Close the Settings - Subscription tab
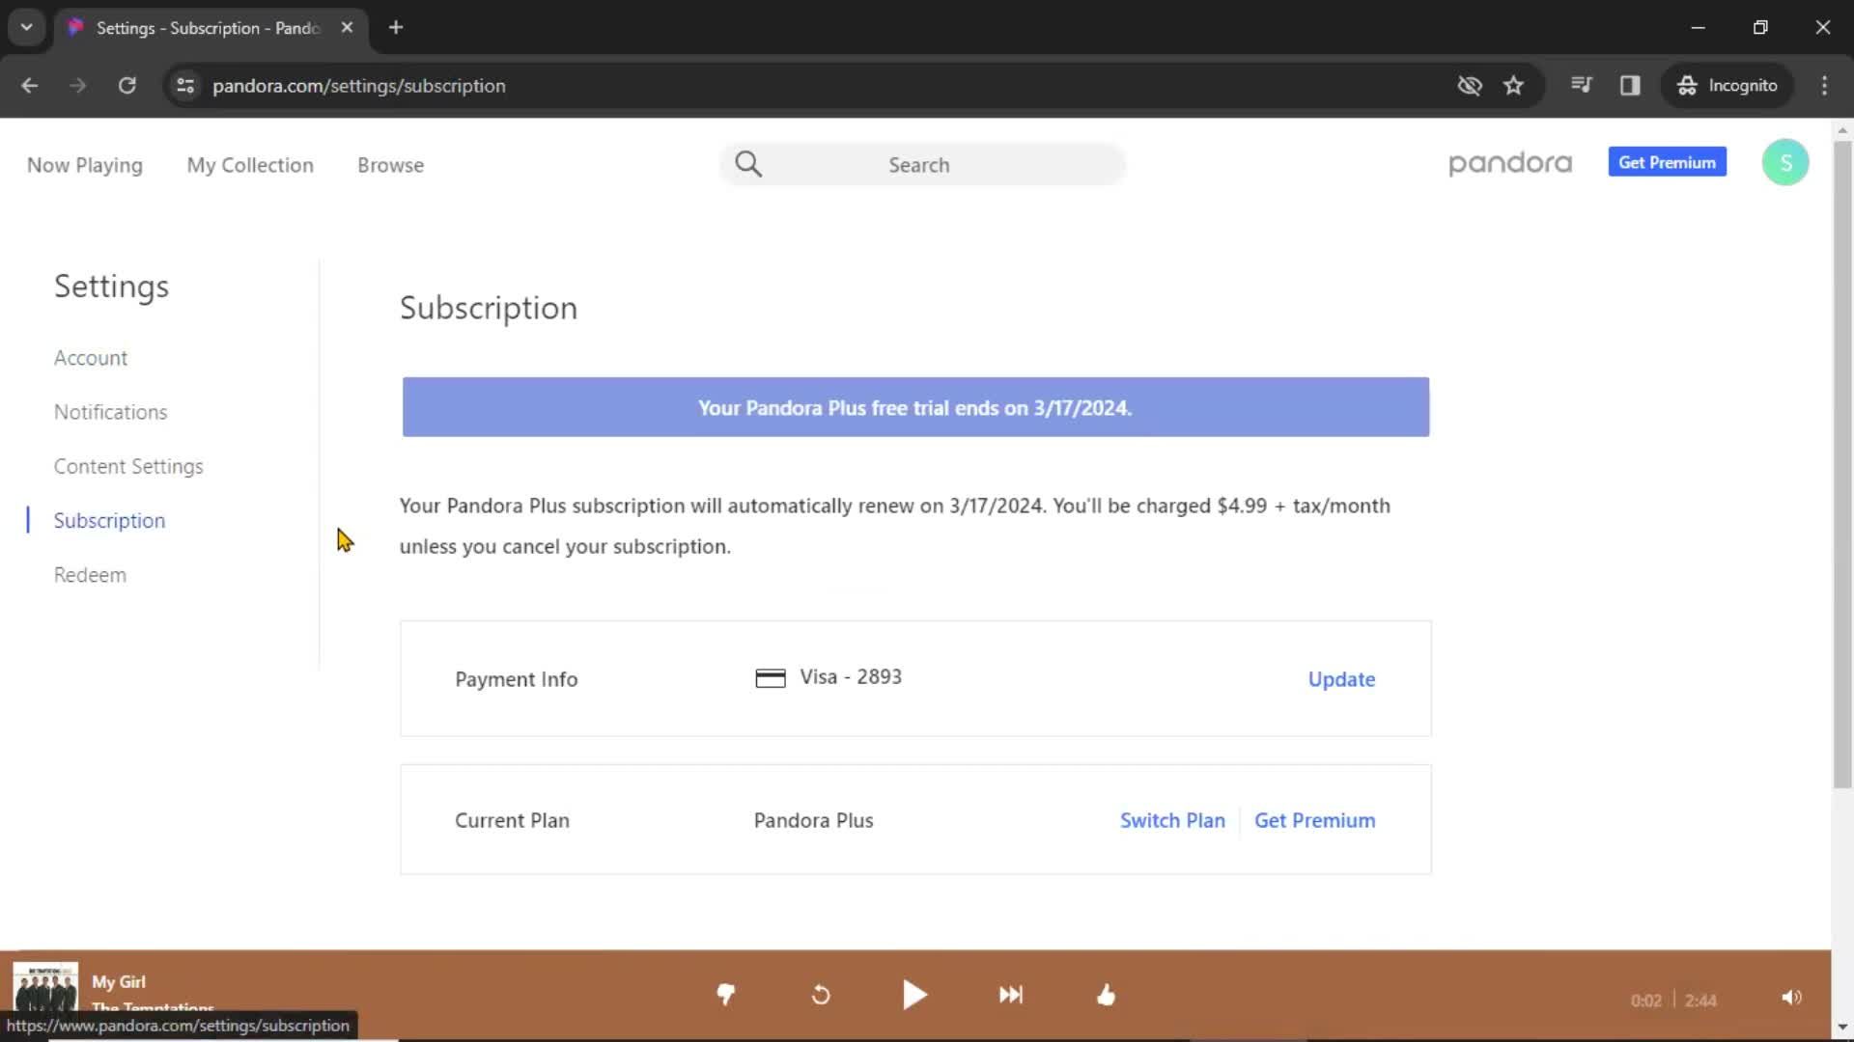The width and height of the screenshot is (1854, 1042). pos(347,27)
